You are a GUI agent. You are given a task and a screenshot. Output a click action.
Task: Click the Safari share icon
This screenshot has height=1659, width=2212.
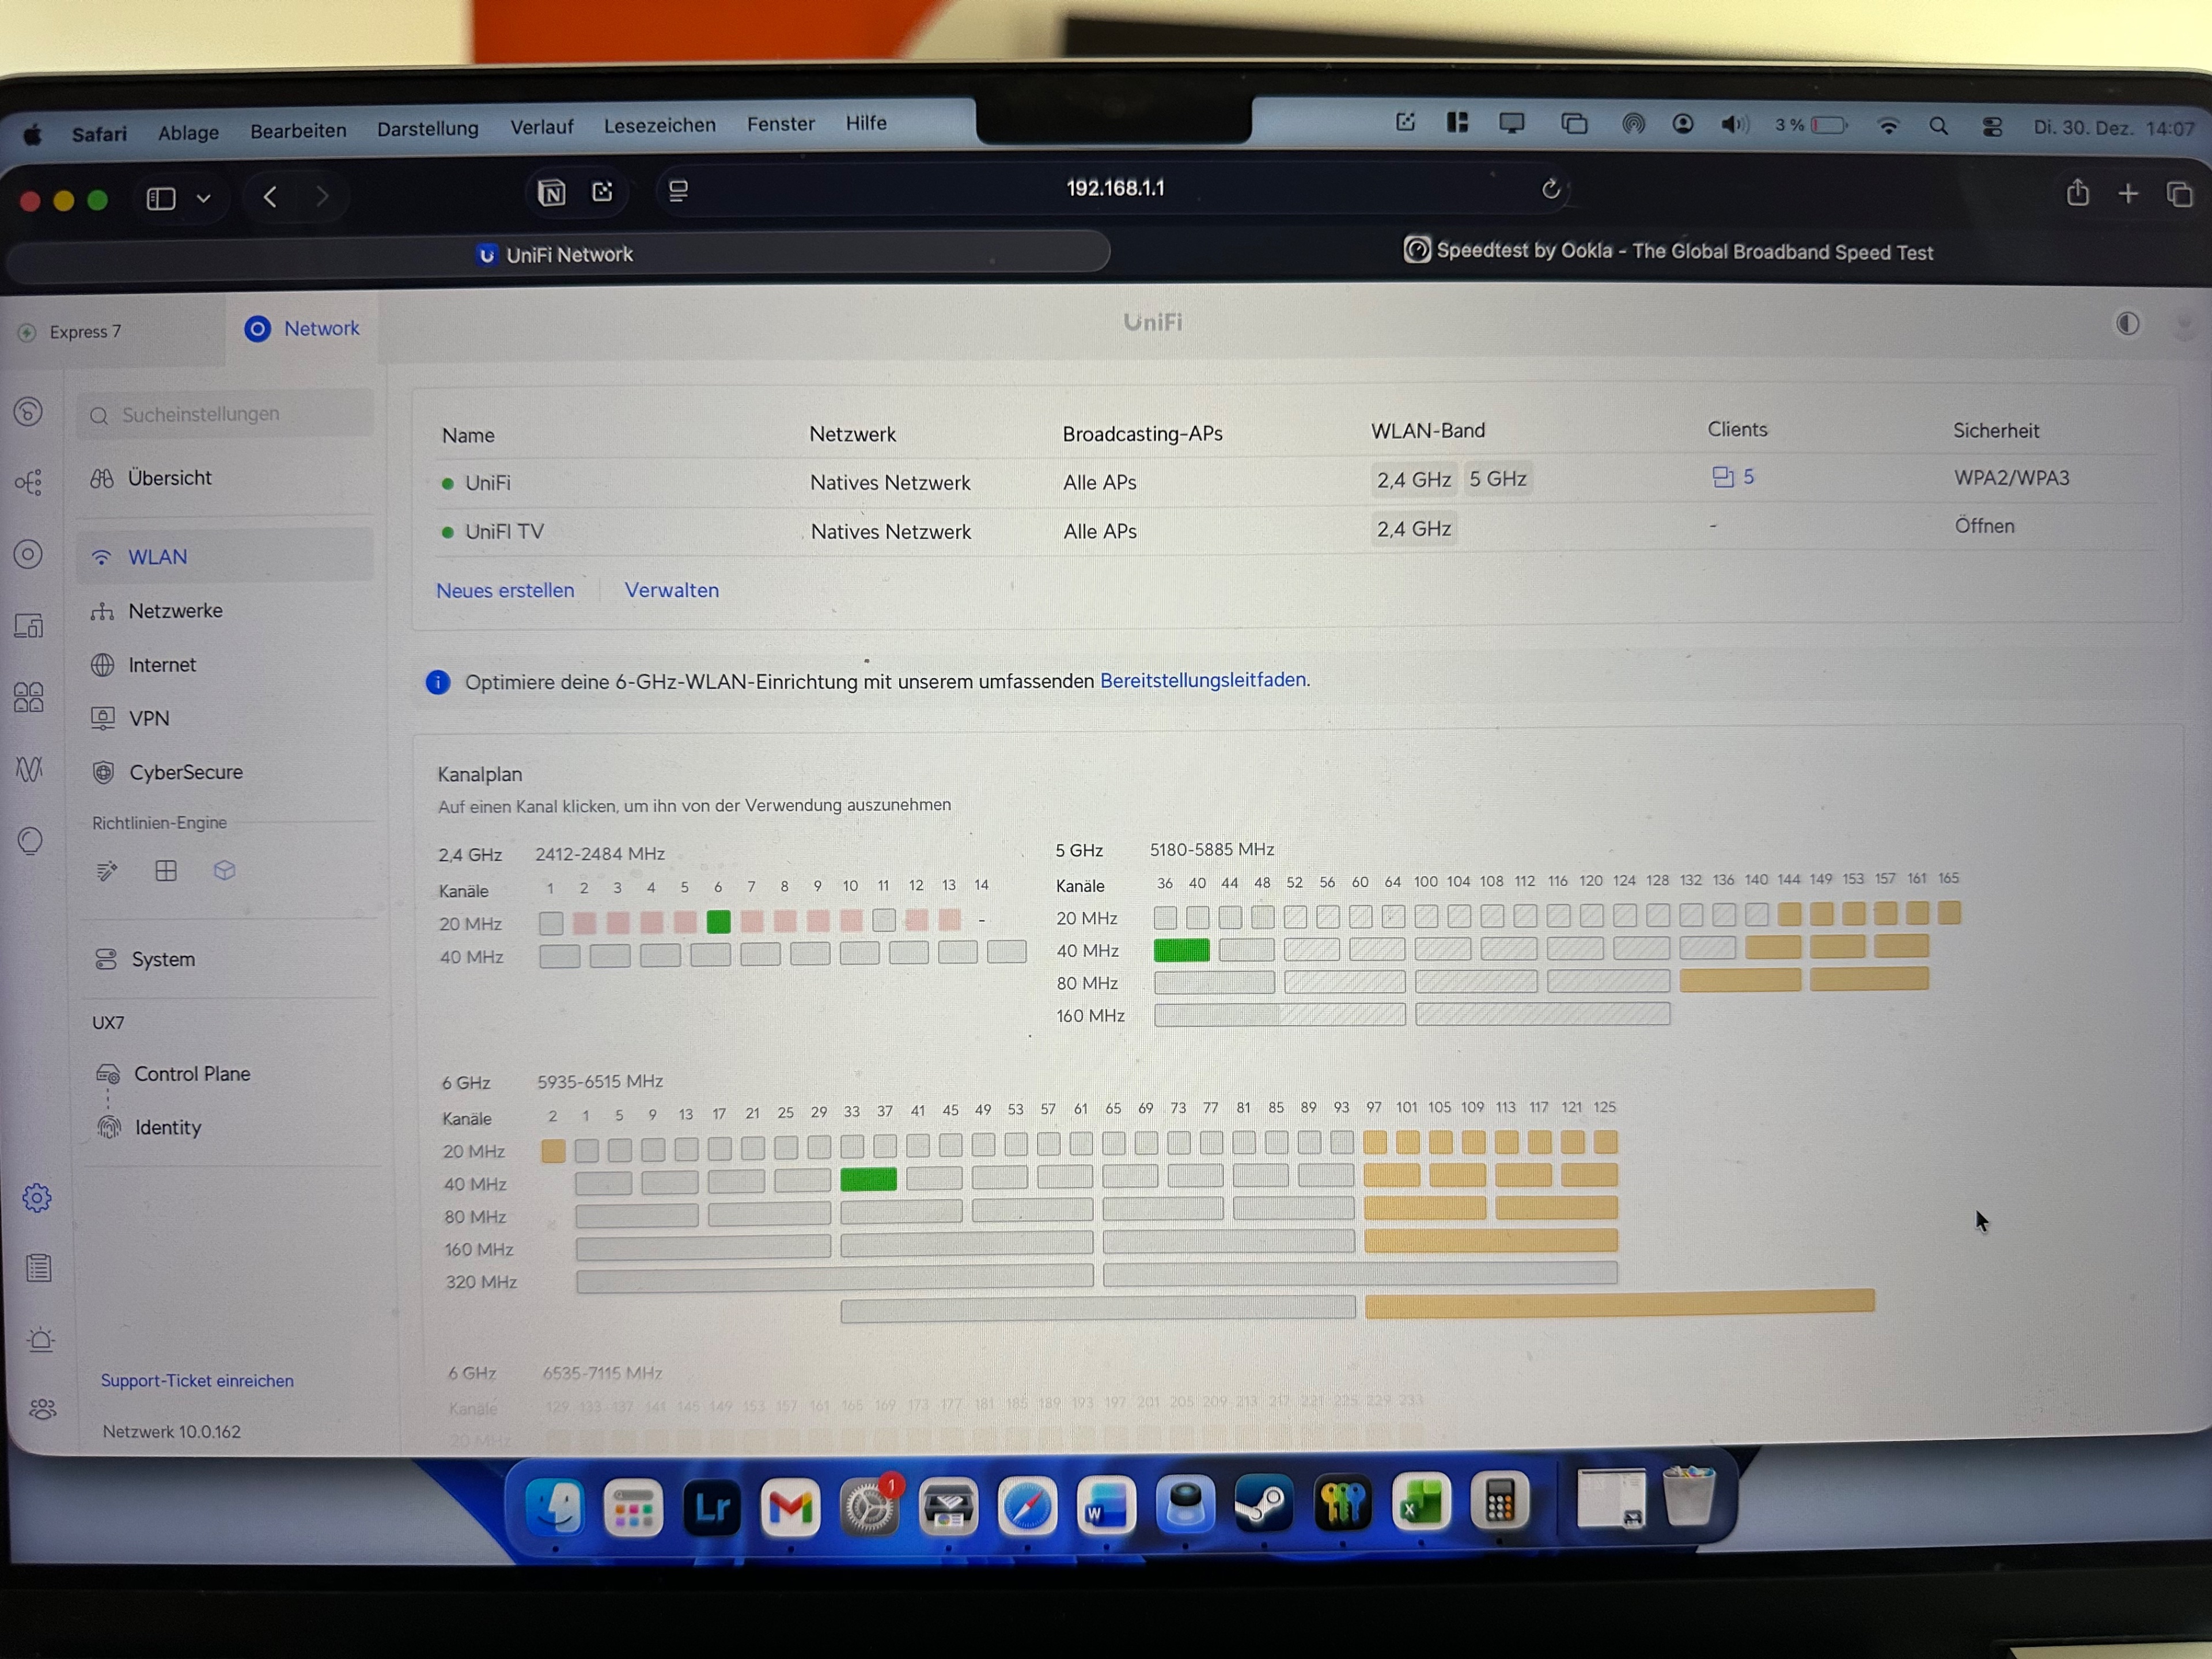click(2077, 193)
